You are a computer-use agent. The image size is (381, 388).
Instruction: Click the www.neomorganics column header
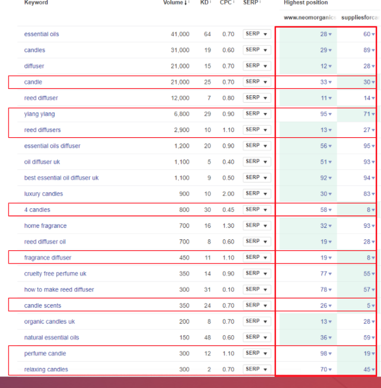click(310, 18)
